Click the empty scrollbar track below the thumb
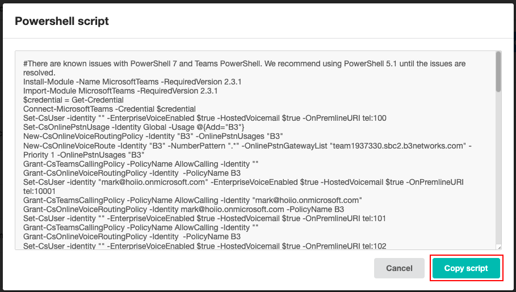Screen dimensions: 516x292 click(498, 168)
